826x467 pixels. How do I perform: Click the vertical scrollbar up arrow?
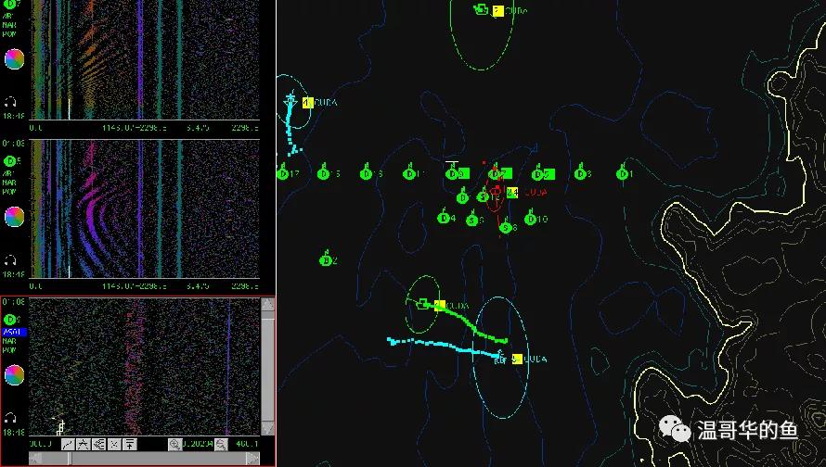(267, 304)
